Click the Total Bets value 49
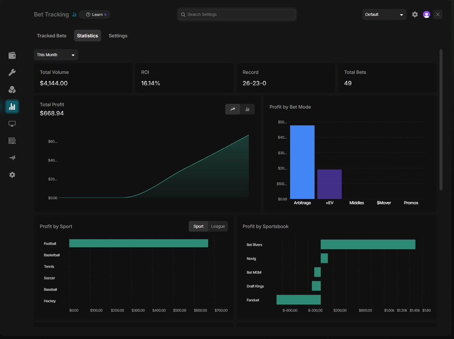This screenshot has width=454, height=339. [x=348, y=83]
